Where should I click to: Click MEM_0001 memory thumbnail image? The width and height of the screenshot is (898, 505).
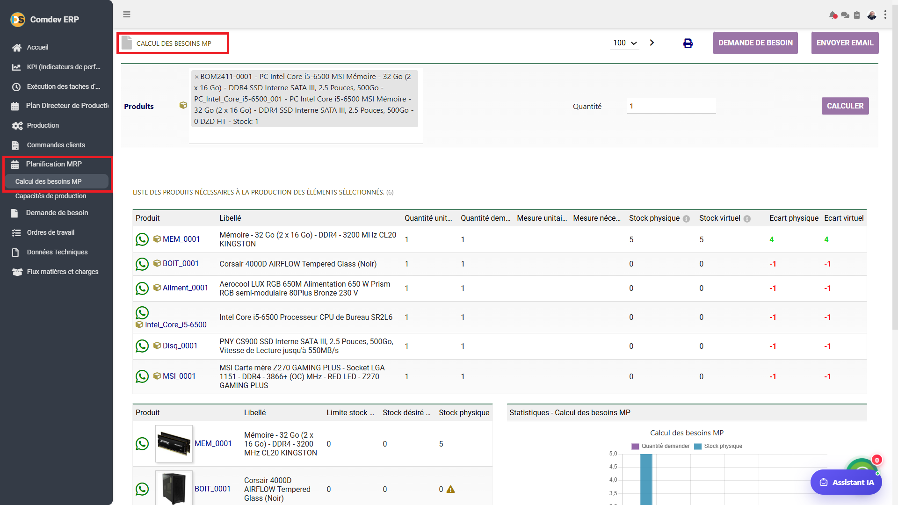click(x=174, y=444)
